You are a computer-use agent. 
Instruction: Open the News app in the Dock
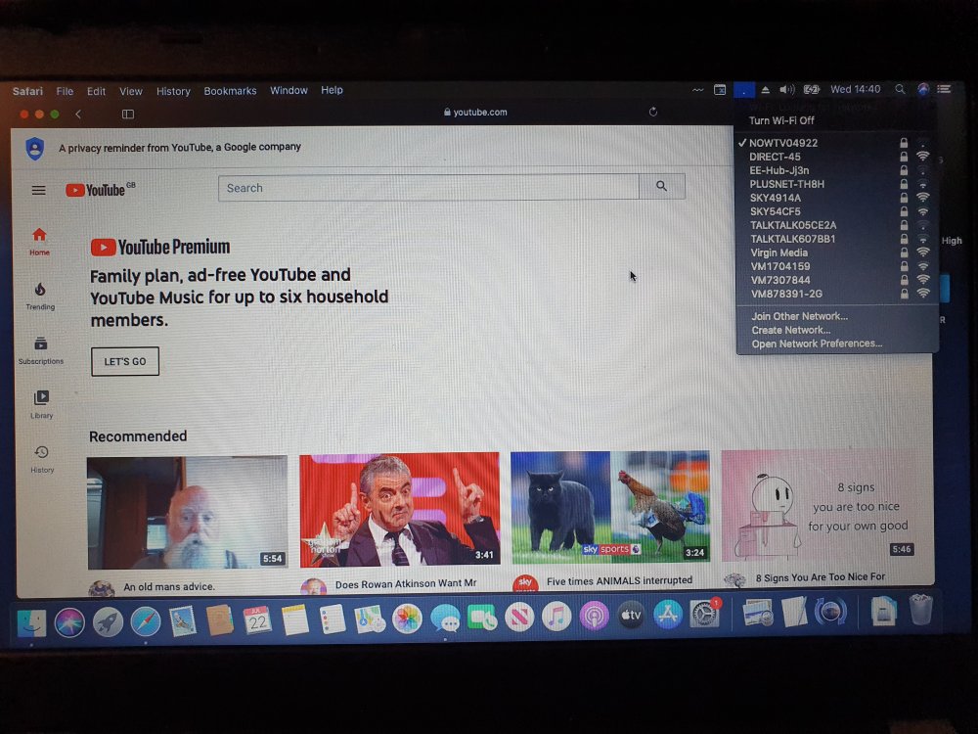pos(519,618)
